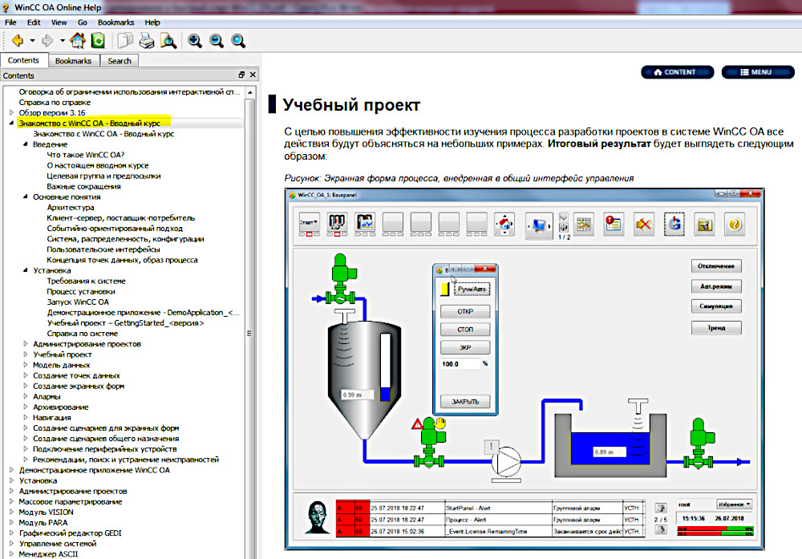Open the File menu
The image size is (802, 559).
pyautogui.click(x=10, y=22)
